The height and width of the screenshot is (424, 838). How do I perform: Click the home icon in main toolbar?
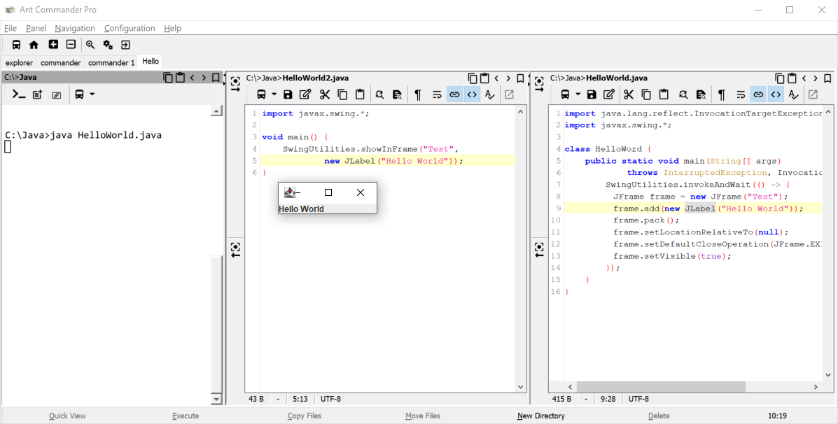[x=34, y=45]
